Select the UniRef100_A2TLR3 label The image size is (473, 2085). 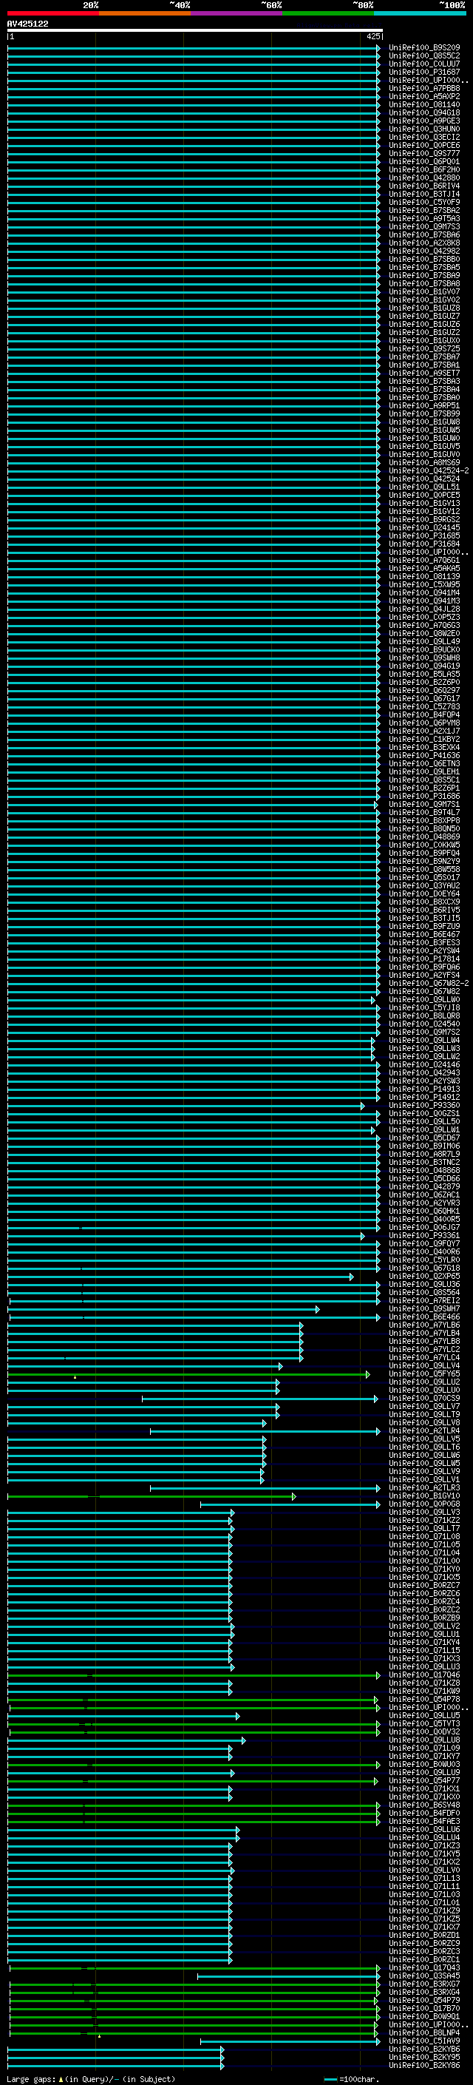click(424, 1487)
